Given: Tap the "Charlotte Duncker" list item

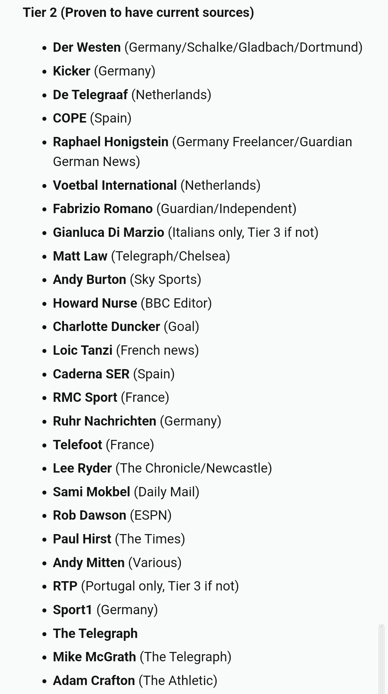Looking at the screenshot, I should pos(106,327).
